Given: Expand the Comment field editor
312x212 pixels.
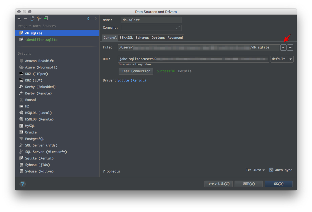Looking at the screenshot, I should 178,28.
